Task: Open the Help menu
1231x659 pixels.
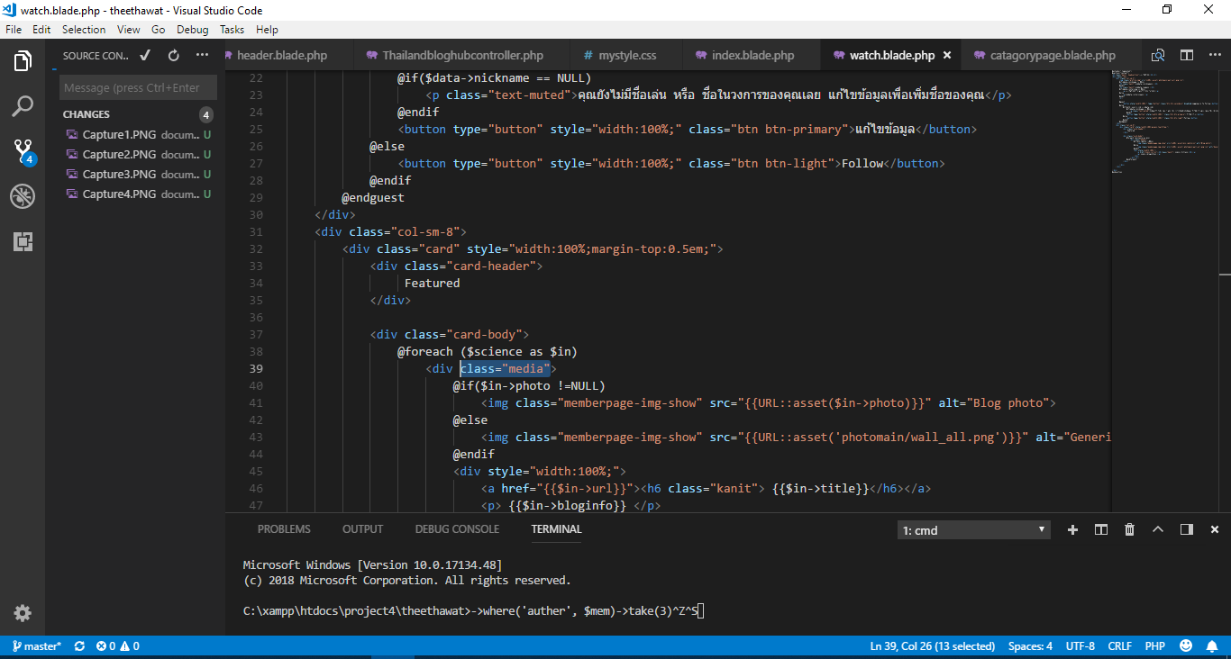Action: [x=267, y=30]
